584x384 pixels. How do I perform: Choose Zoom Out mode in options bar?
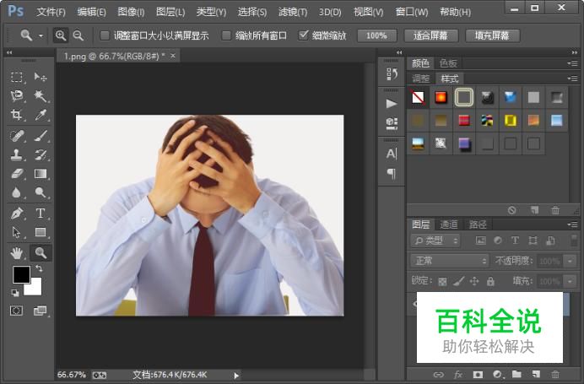(78, 35)
